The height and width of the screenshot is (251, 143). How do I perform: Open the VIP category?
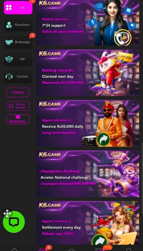tap(18, 59)
